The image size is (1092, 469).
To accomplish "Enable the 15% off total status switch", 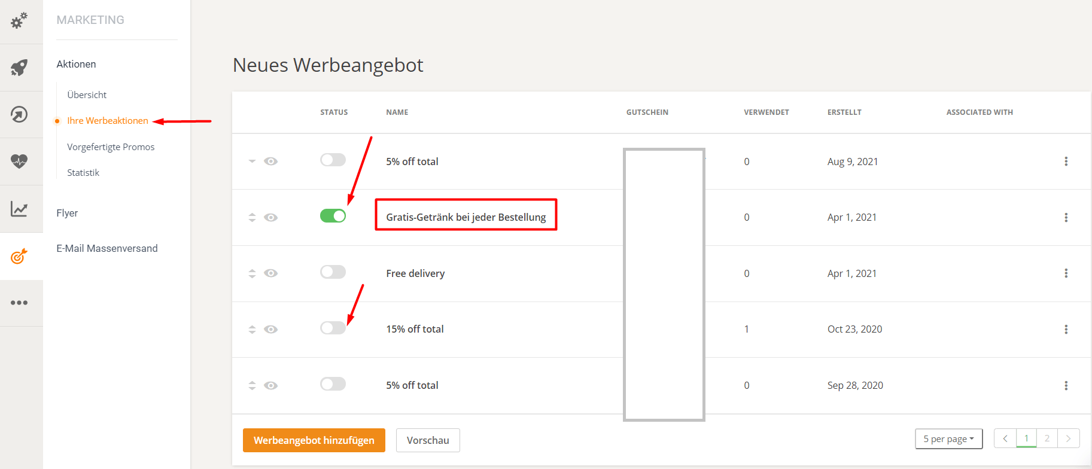I will tap(333, 328).
